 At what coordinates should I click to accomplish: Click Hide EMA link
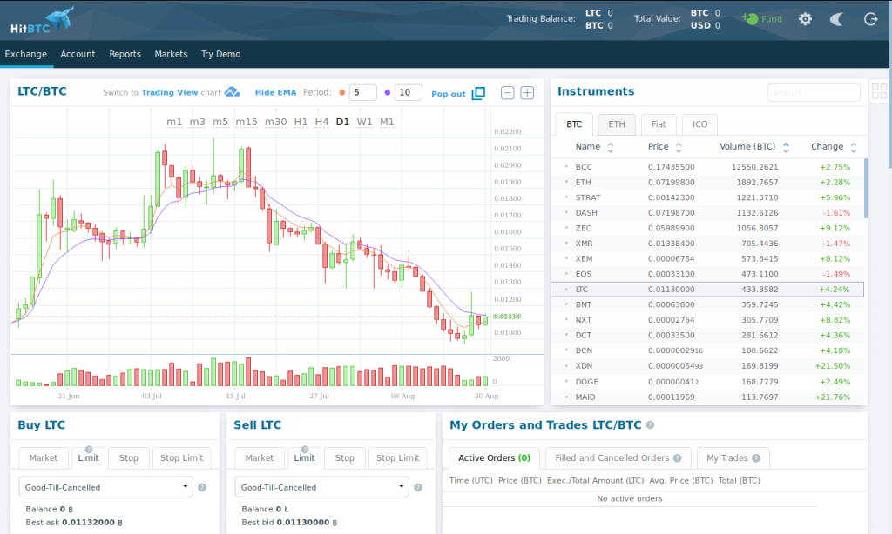click(276, 92)
